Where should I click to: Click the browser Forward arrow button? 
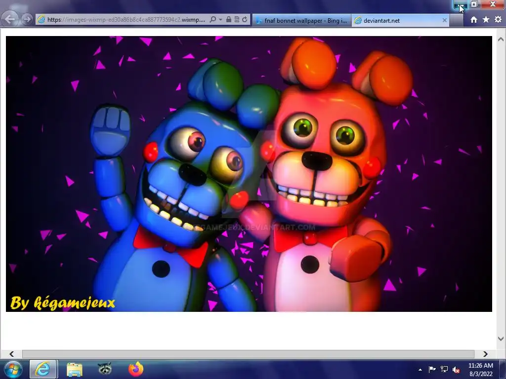(x=27, y=19)
